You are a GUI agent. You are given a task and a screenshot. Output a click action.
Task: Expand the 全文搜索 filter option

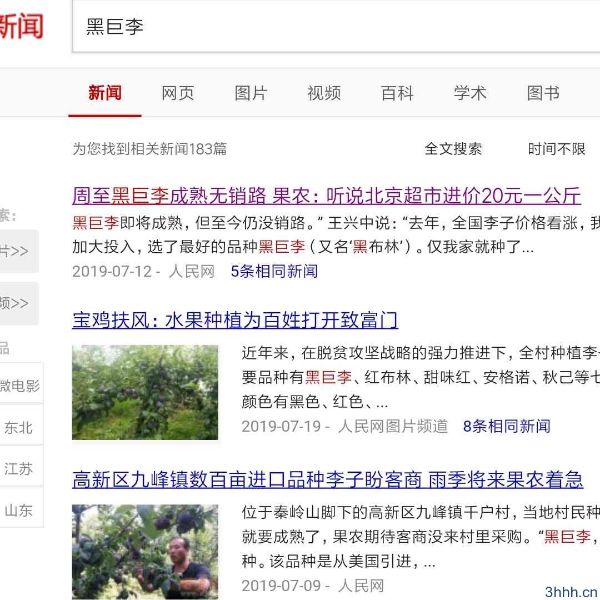(453, 149)
